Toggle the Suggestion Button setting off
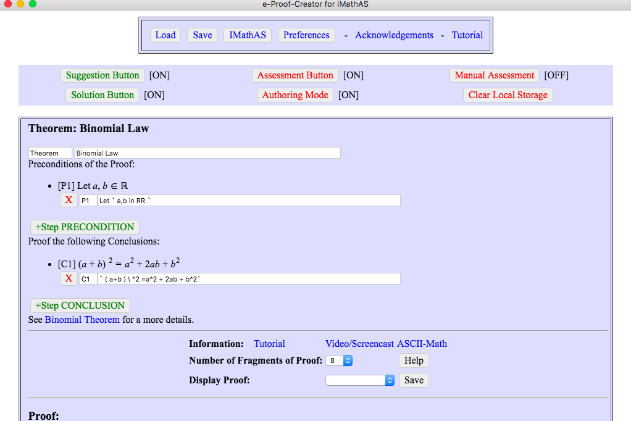 click(x=102, y=75)
